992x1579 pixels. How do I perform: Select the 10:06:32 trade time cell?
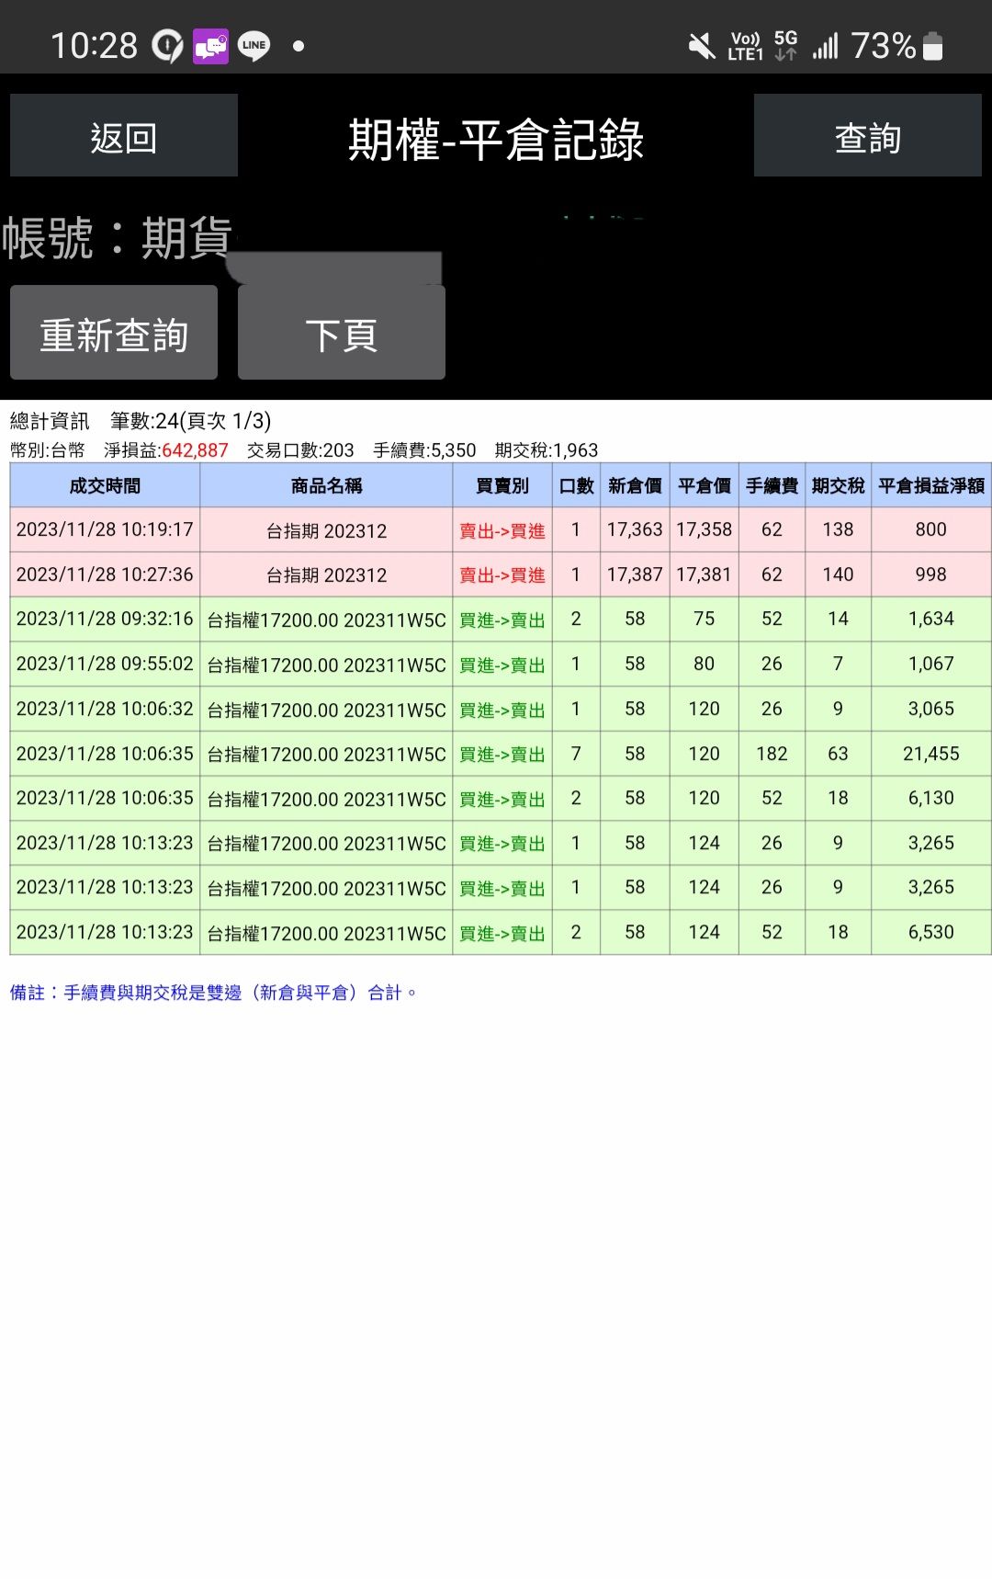105,709
